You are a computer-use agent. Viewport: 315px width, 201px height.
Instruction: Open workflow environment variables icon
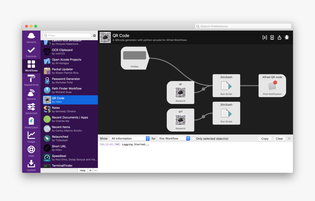tap(264, 38)
